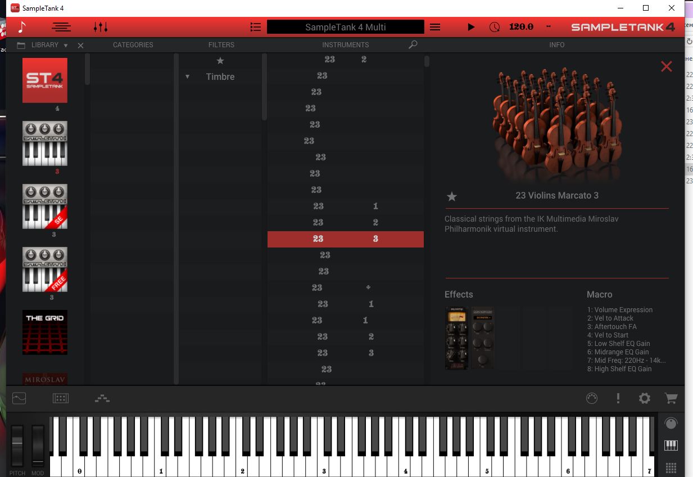Click macro 8: High Shelf EQ Gain
Viewport: 693px width, 477px height.
[619, 369]
